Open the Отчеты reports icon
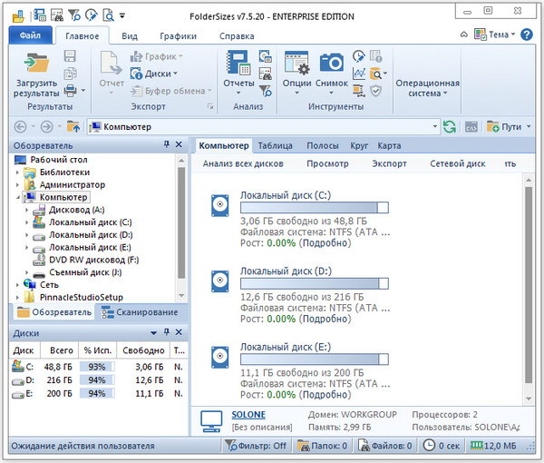Image resolution: width=544 pixels, height=463 pixels. [x=238, y=64]
